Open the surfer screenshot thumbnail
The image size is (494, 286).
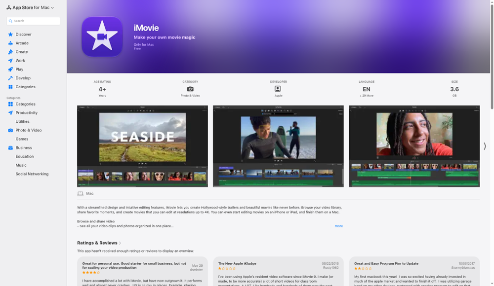pyautogui.click(x=278, y=146)
